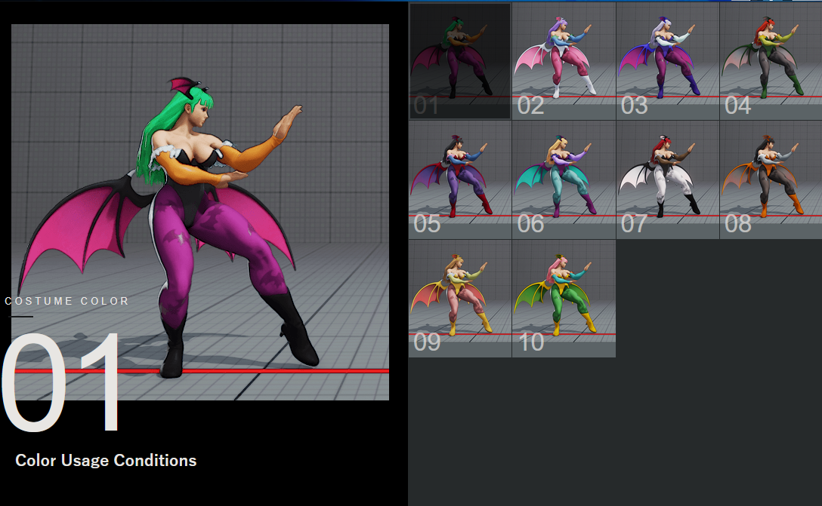Choose costume color 09 thumbnail
The width and height of the screenshot is (822, 506).
pos(460,299)
